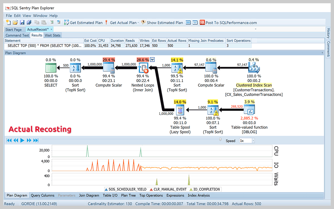334x209 pixels.
Task: Select the Nested Loops (Inner Join) operator icon
Action: [x=143, y=68]
